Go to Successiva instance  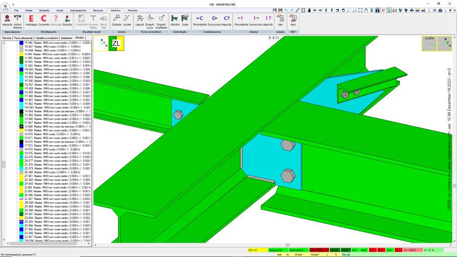coord(256,20)
